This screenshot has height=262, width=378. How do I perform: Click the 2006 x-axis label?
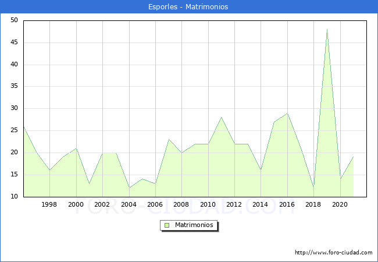click(155, 204)
